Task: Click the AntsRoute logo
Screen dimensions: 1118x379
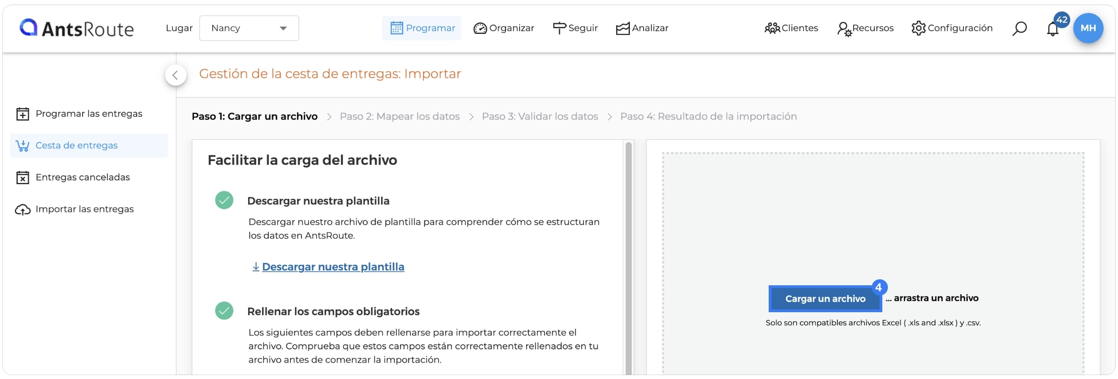Action: tap(77, 28)
